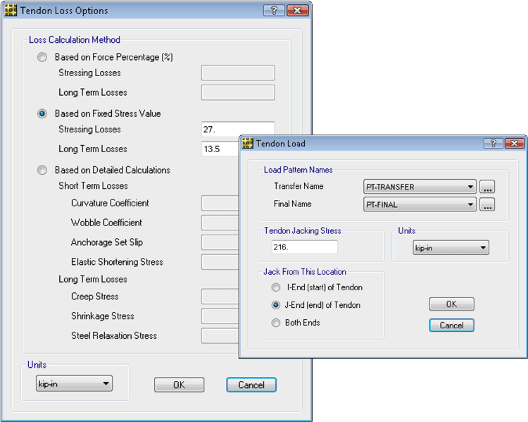
Task: Click Force Percentage Stressing Losses field
Action: click(238, 73)
